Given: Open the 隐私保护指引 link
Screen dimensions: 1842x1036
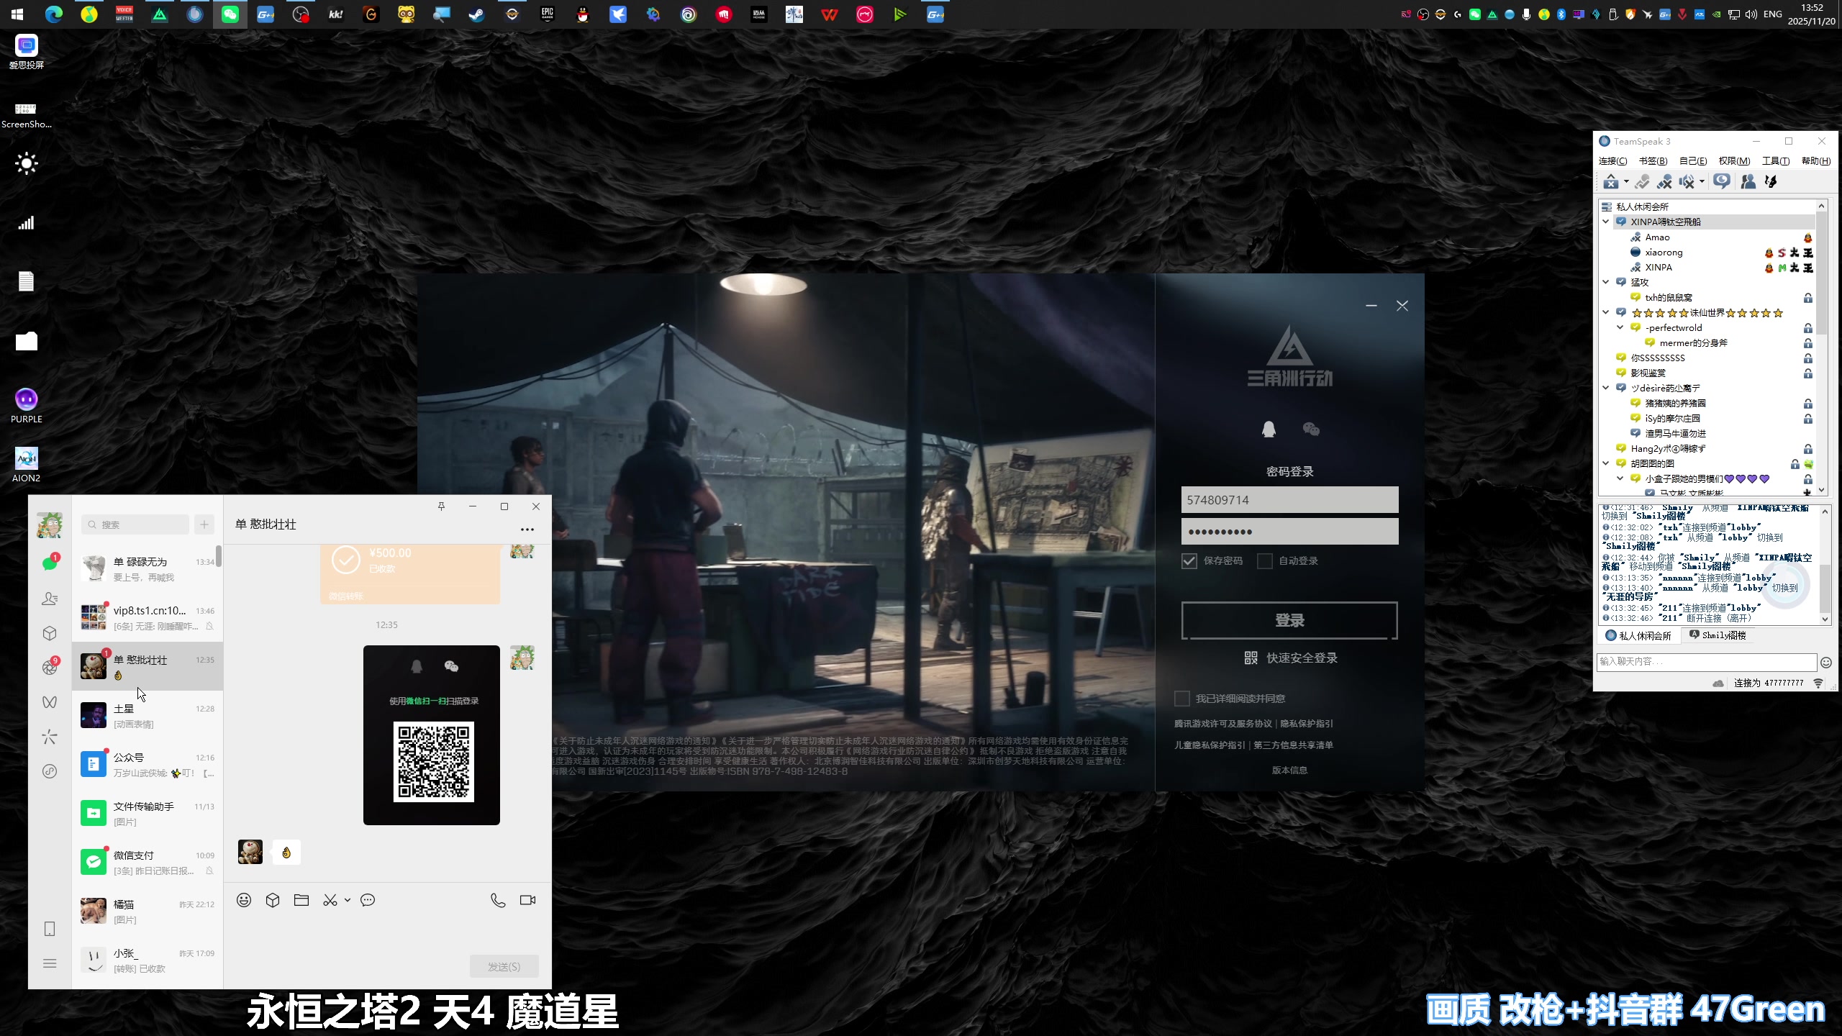Looking at the screenshot, I should point(1306,724).
